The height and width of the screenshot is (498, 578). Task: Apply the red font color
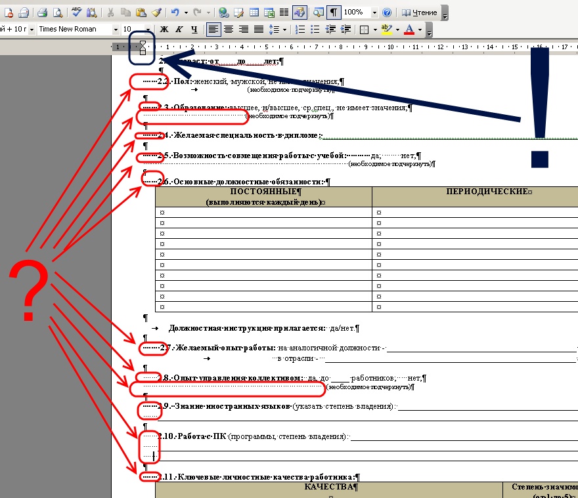(x=409, y=30)
